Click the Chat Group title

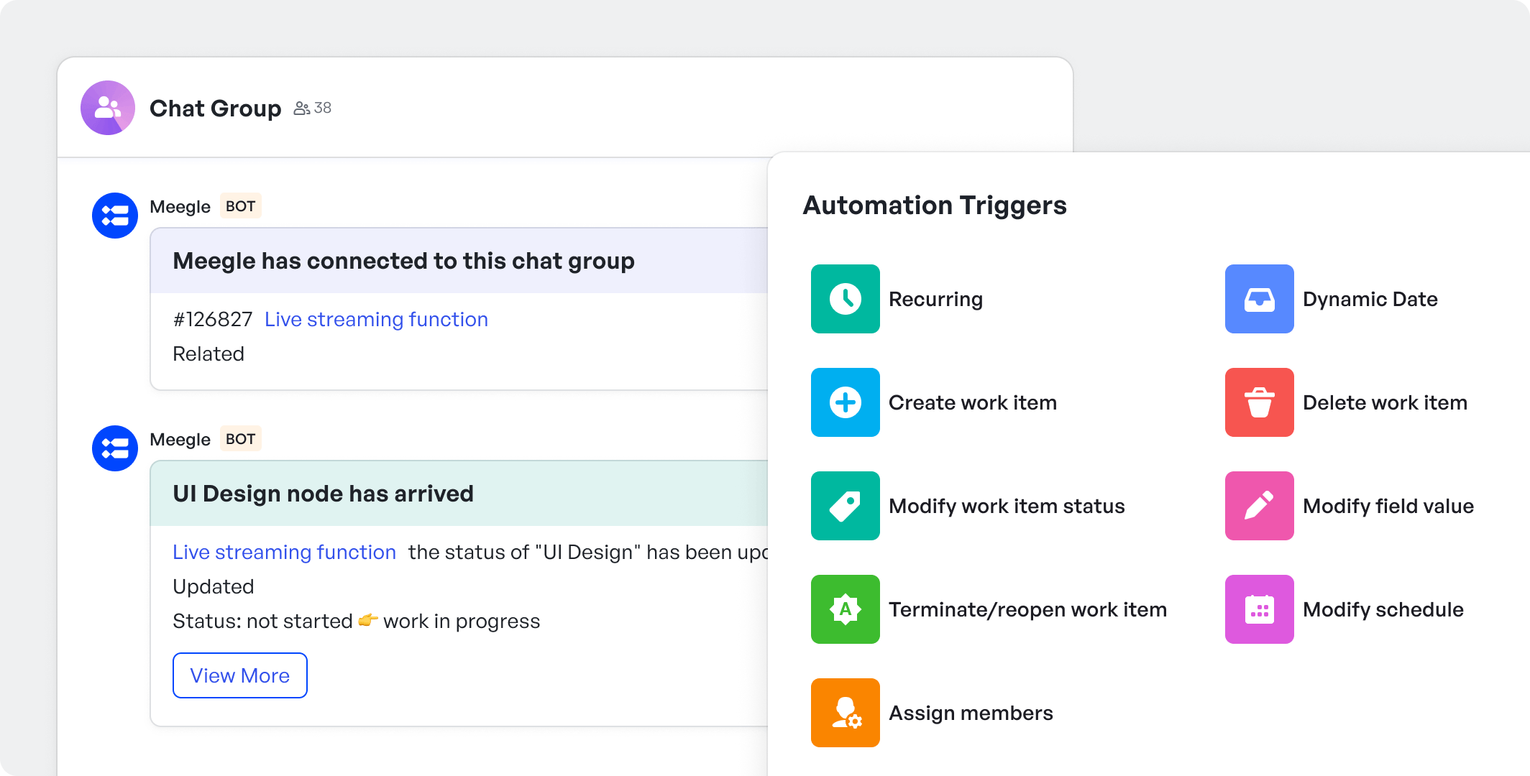[215, 108]
